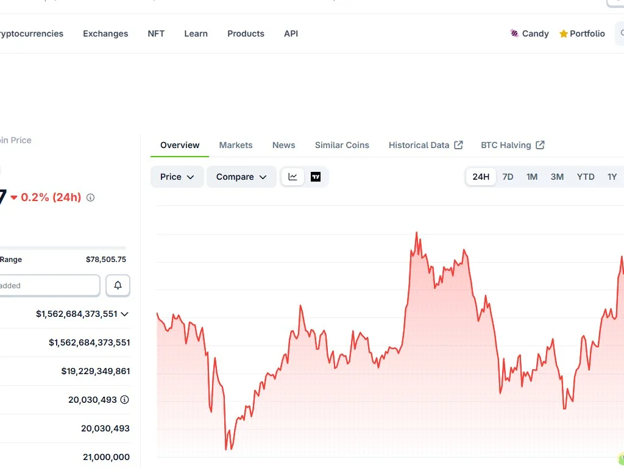Switch to the line chart view icon
Screen dimensions: 624x468
pyautogui.click(x=293, y=177)
